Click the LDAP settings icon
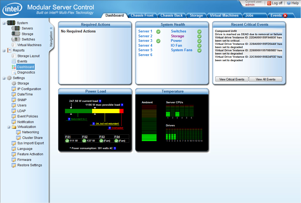 pyautogui.click(x=14, y=111)
